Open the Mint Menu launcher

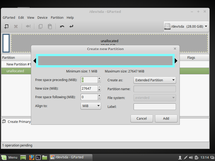point(9,158)
